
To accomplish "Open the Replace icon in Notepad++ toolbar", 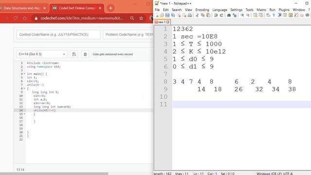I will click(234, 15).
